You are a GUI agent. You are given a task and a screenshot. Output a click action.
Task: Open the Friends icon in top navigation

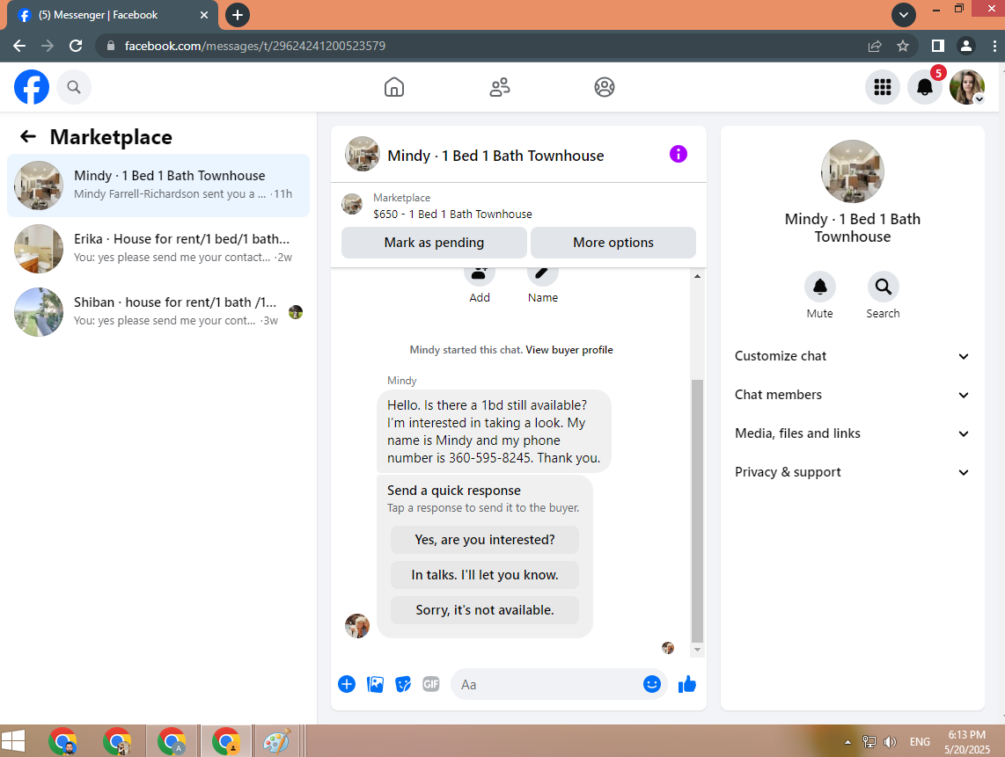499,87
